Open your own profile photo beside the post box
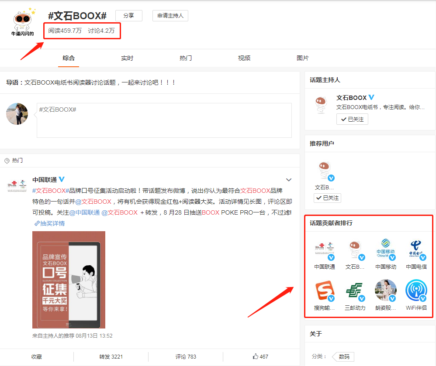This screenshot has width=436, height=366. coord(17,114)
